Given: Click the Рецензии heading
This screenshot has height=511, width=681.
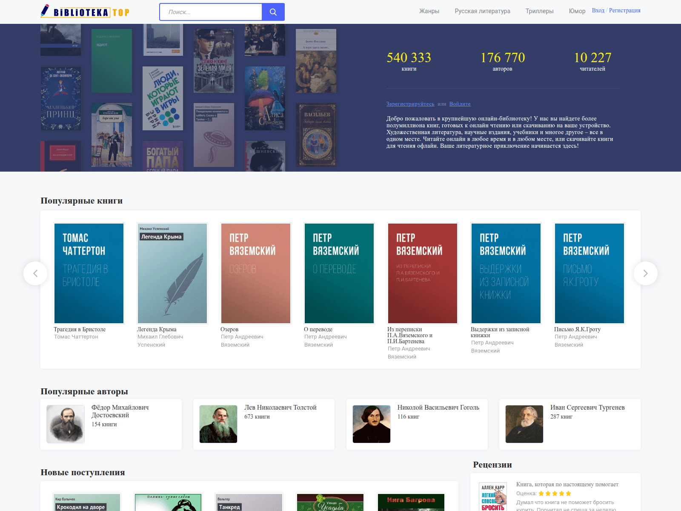Looking at the screenshot, I should tap(492, 465).
